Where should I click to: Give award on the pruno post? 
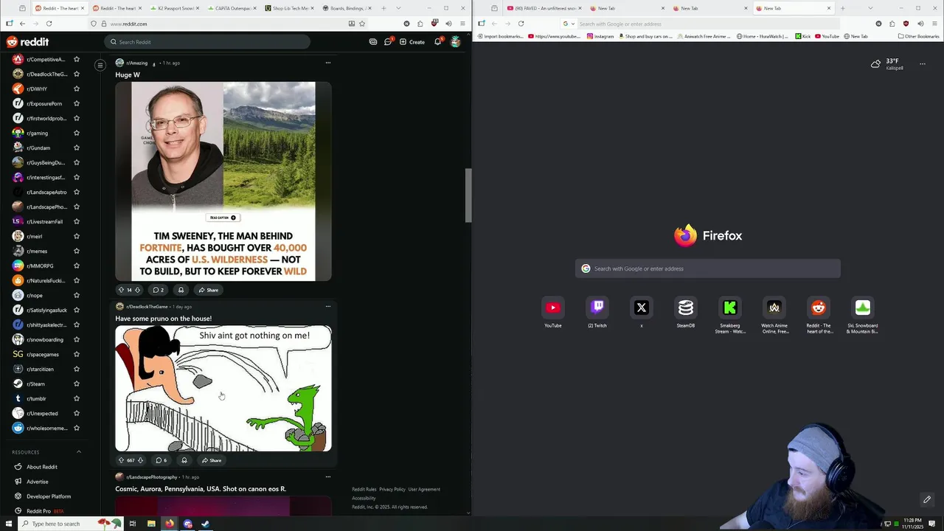(x=184, y=460)
